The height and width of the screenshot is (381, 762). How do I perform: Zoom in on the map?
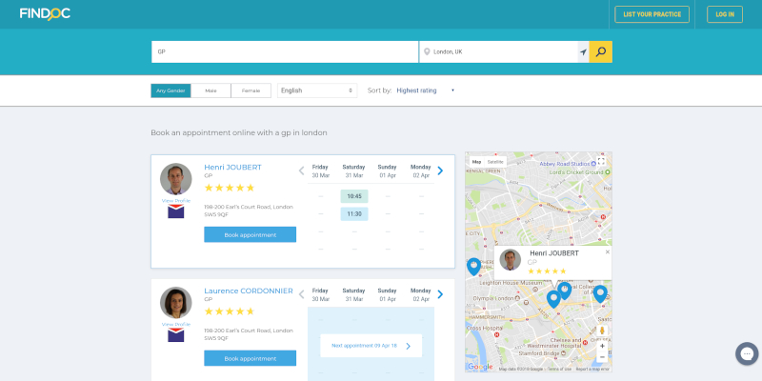(601, 346)
